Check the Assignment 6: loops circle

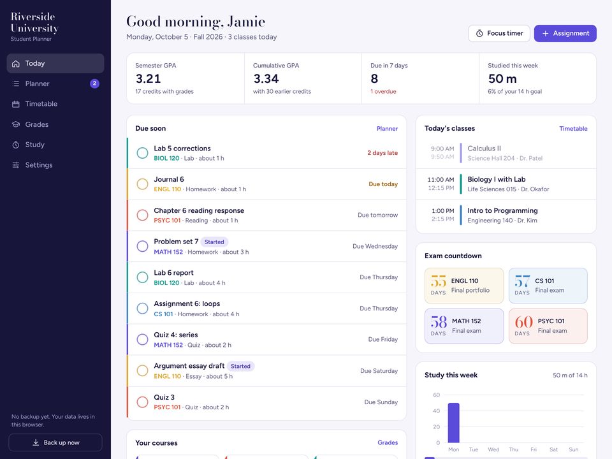coord(142,309)
